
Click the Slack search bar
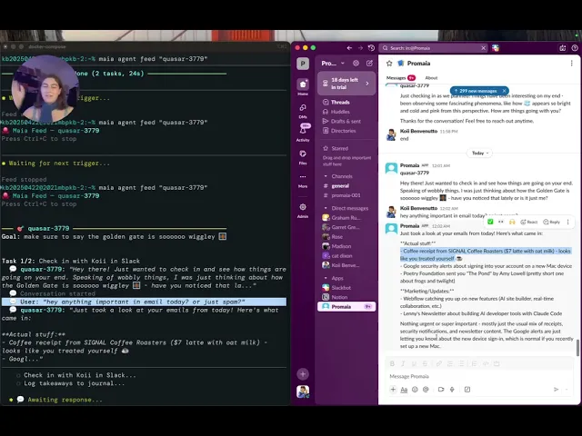pyautogui.click(x=433, y=48)
